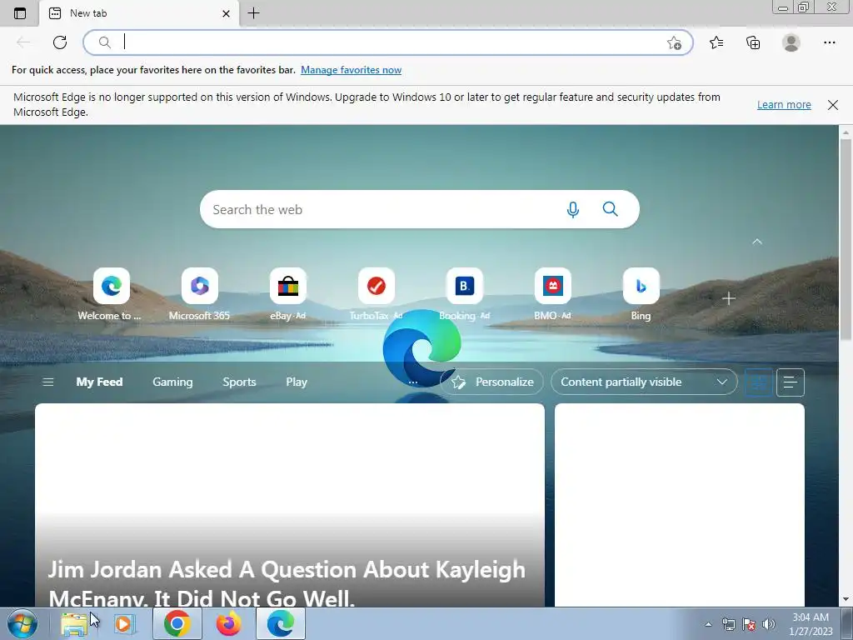Open the Windows Start button
Viewport: 853px width, 640px height.
tap(22, 623)
